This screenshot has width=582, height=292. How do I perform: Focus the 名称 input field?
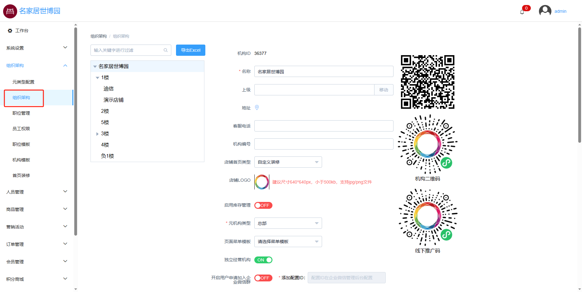[324, 71]
